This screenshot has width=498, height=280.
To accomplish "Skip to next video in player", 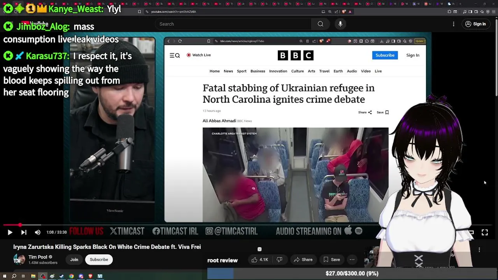I will (x=24, y=232).
